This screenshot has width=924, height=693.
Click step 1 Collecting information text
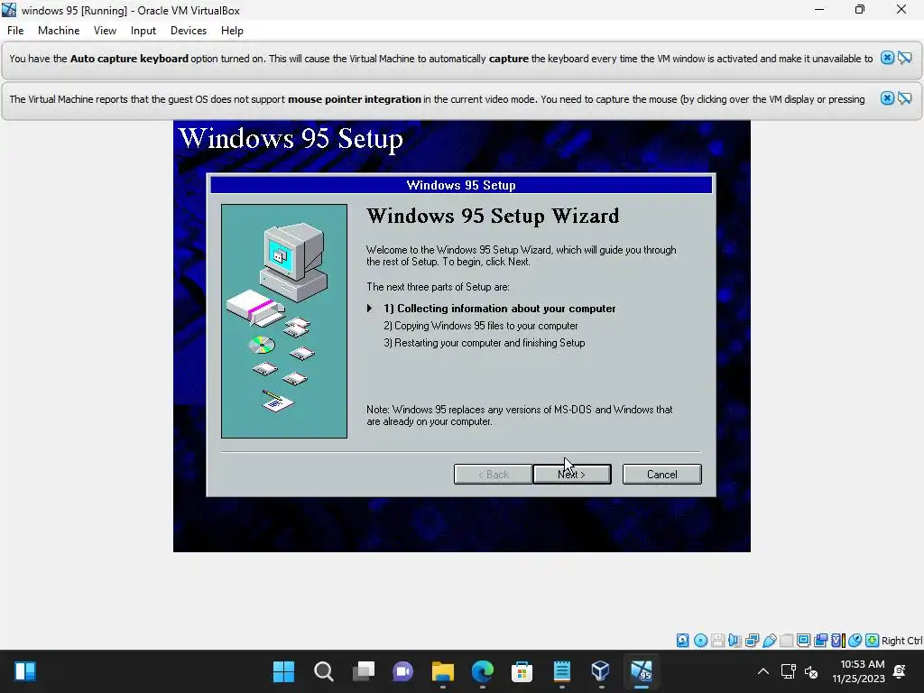click(499, 309)
